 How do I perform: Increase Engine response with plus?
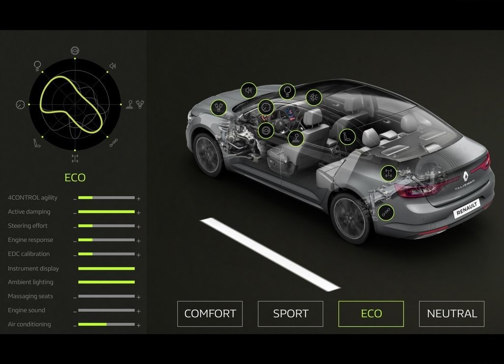point(138,241)
